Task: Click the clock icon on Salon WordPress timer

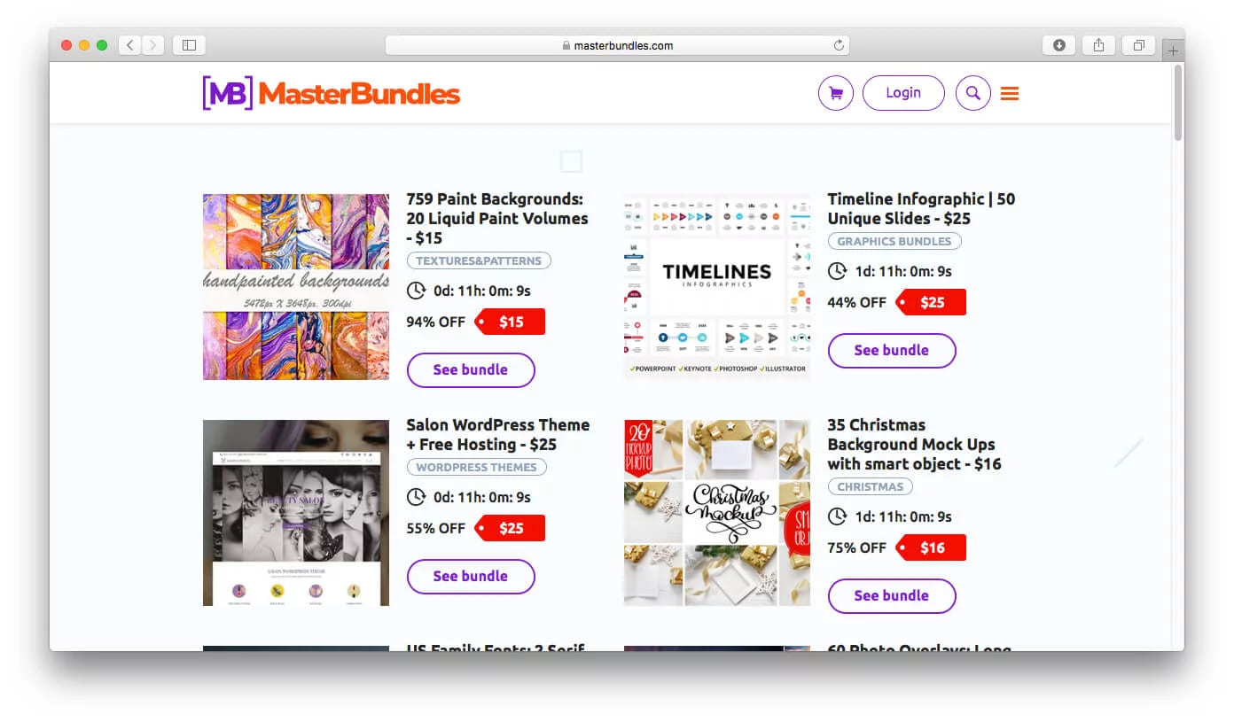Action: [x=416, y=497]
